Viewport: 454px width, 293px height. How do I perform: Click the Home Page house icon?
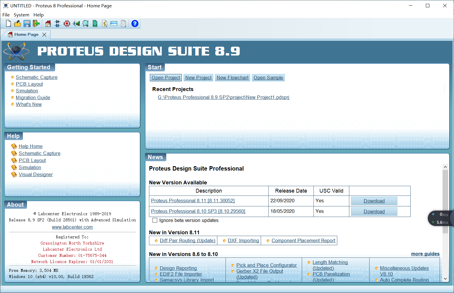click(x=48, y=23)
